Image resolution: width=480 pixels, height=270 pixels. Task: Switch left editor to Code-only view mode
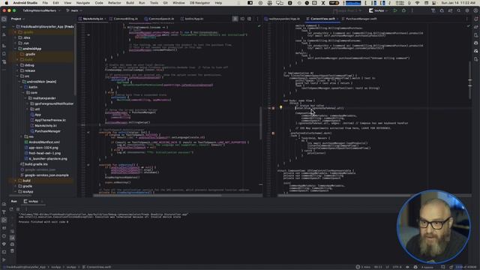coord(235,19)
